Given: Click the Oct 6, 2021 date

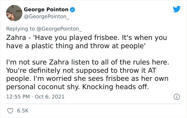Looking at the screenshot, I should pos(50,97).
